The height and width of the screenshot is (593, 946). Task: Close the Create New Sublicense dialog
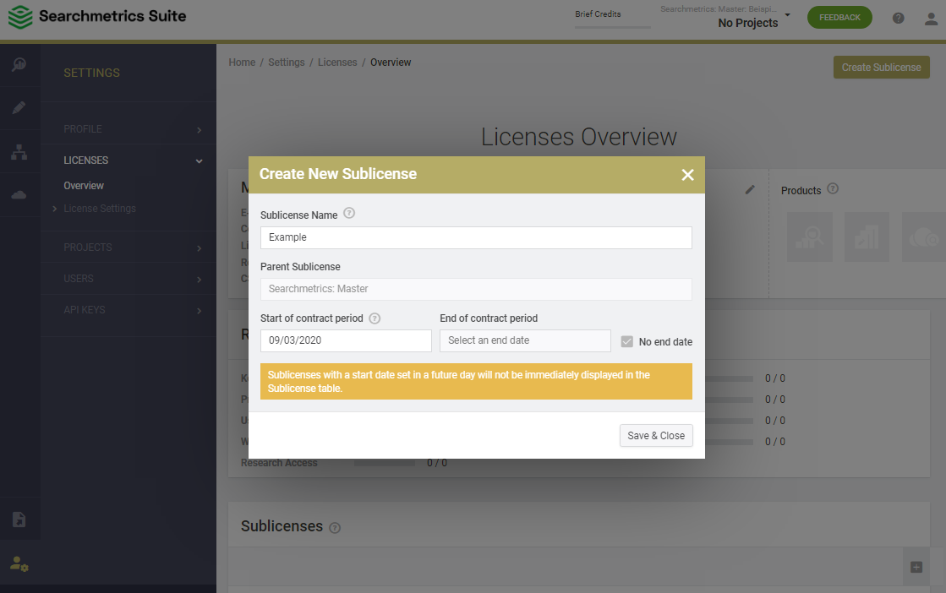point(687,175)
